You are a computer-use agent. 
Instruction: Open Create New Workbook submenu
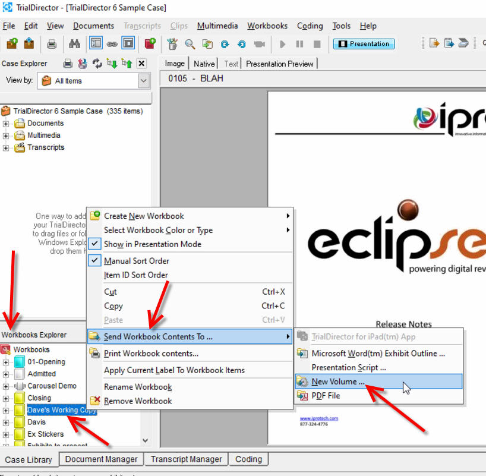click(x=190, y=216)
